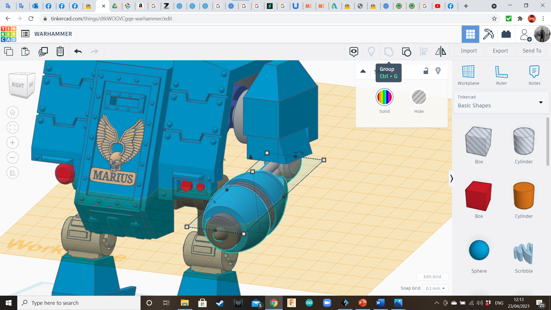Toggle the shape lock icon
The width and height of the screenshot is (551, 310).
(426, 71)
